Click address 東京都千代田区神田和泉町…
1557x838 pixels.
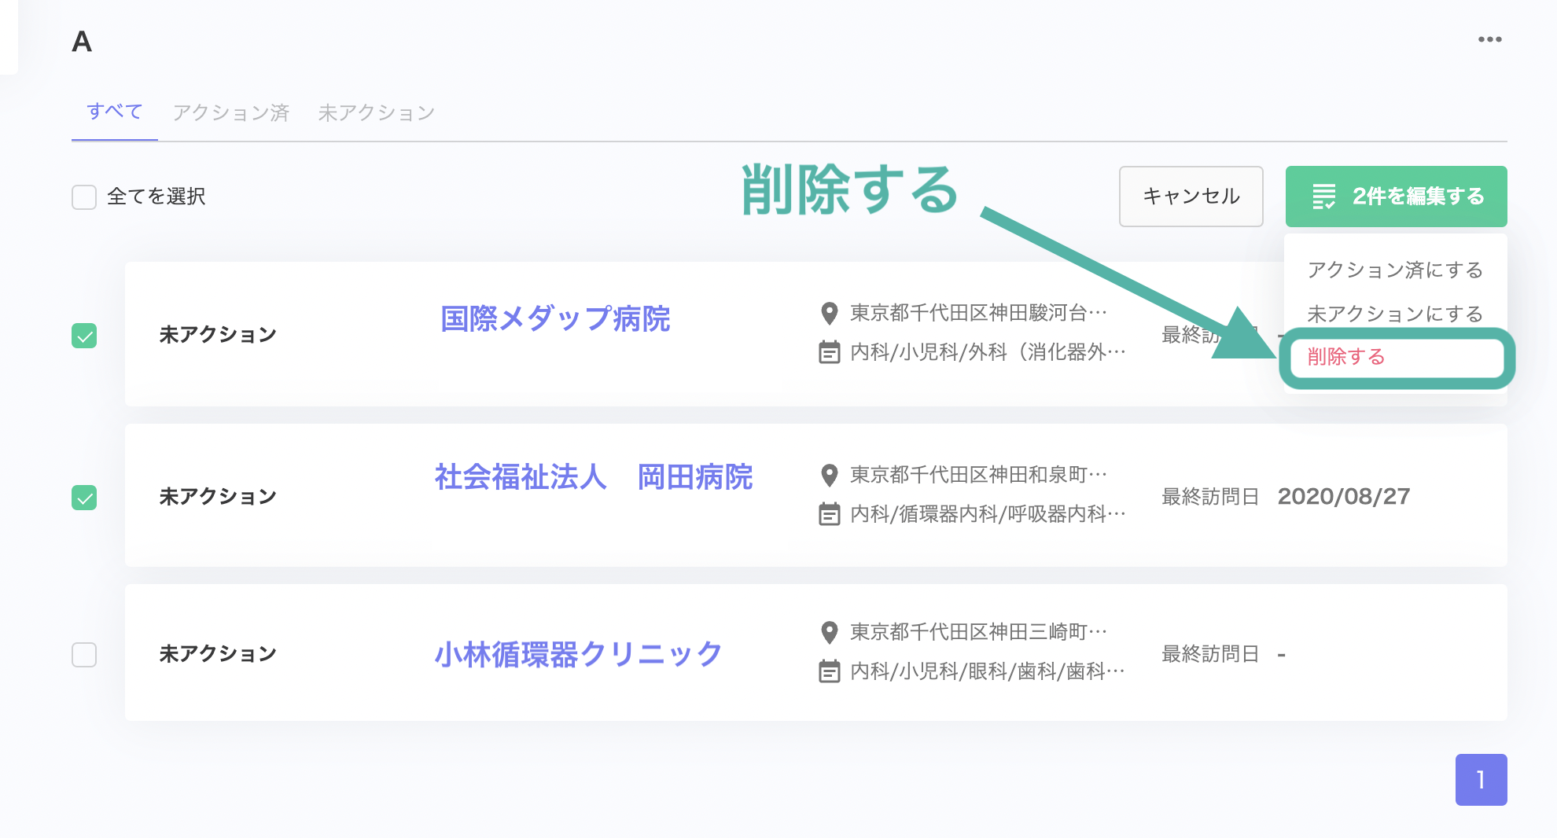(978, 475)
